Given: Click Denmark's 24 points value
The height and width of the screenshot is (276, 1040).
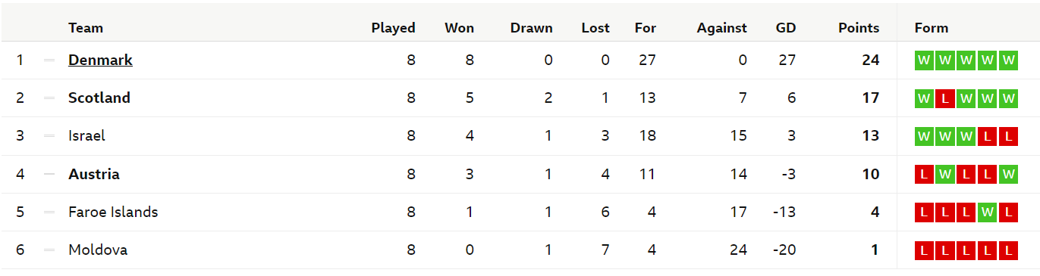Looking at the screenshot, I should pyautogui.click(x=870, y=60).
